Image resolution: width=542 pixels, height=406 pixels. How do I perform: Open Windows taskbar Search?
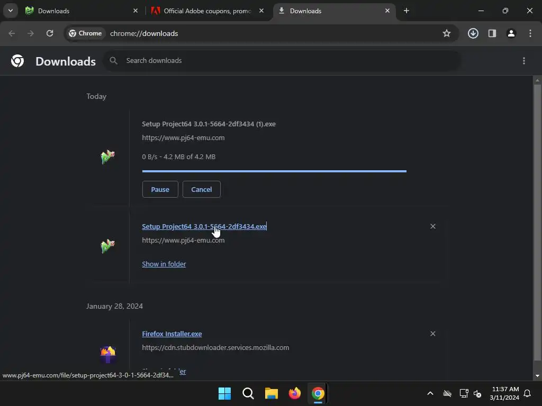pyautogui.click(x=248, y=393)
